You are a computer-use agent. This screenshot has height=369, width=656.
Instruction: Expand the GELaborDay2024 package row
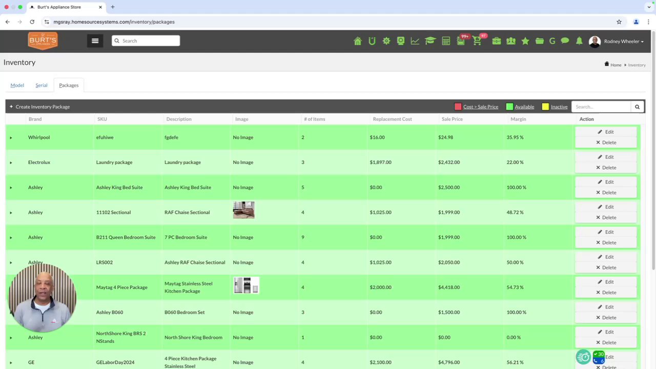point(11,363)
